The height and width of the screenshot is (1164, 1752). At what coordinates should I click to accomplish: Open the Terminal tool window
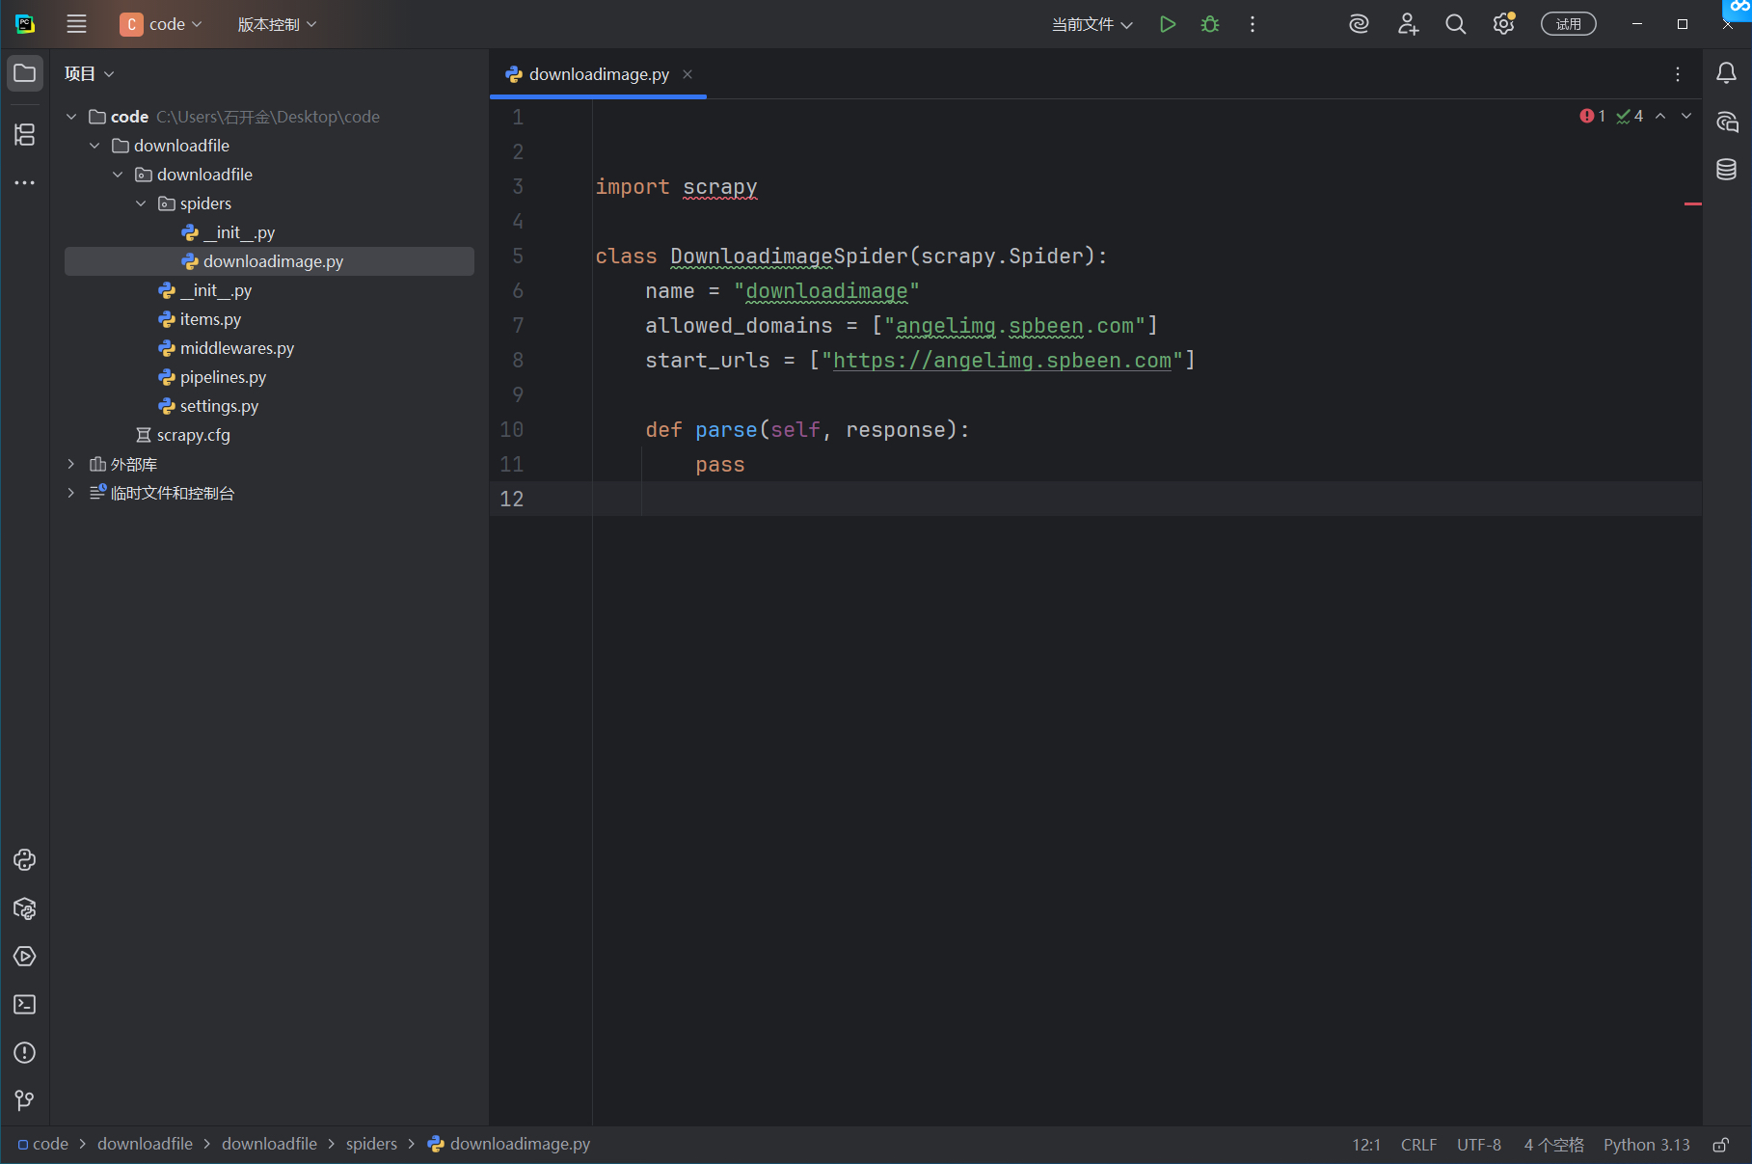(25, 1004)
